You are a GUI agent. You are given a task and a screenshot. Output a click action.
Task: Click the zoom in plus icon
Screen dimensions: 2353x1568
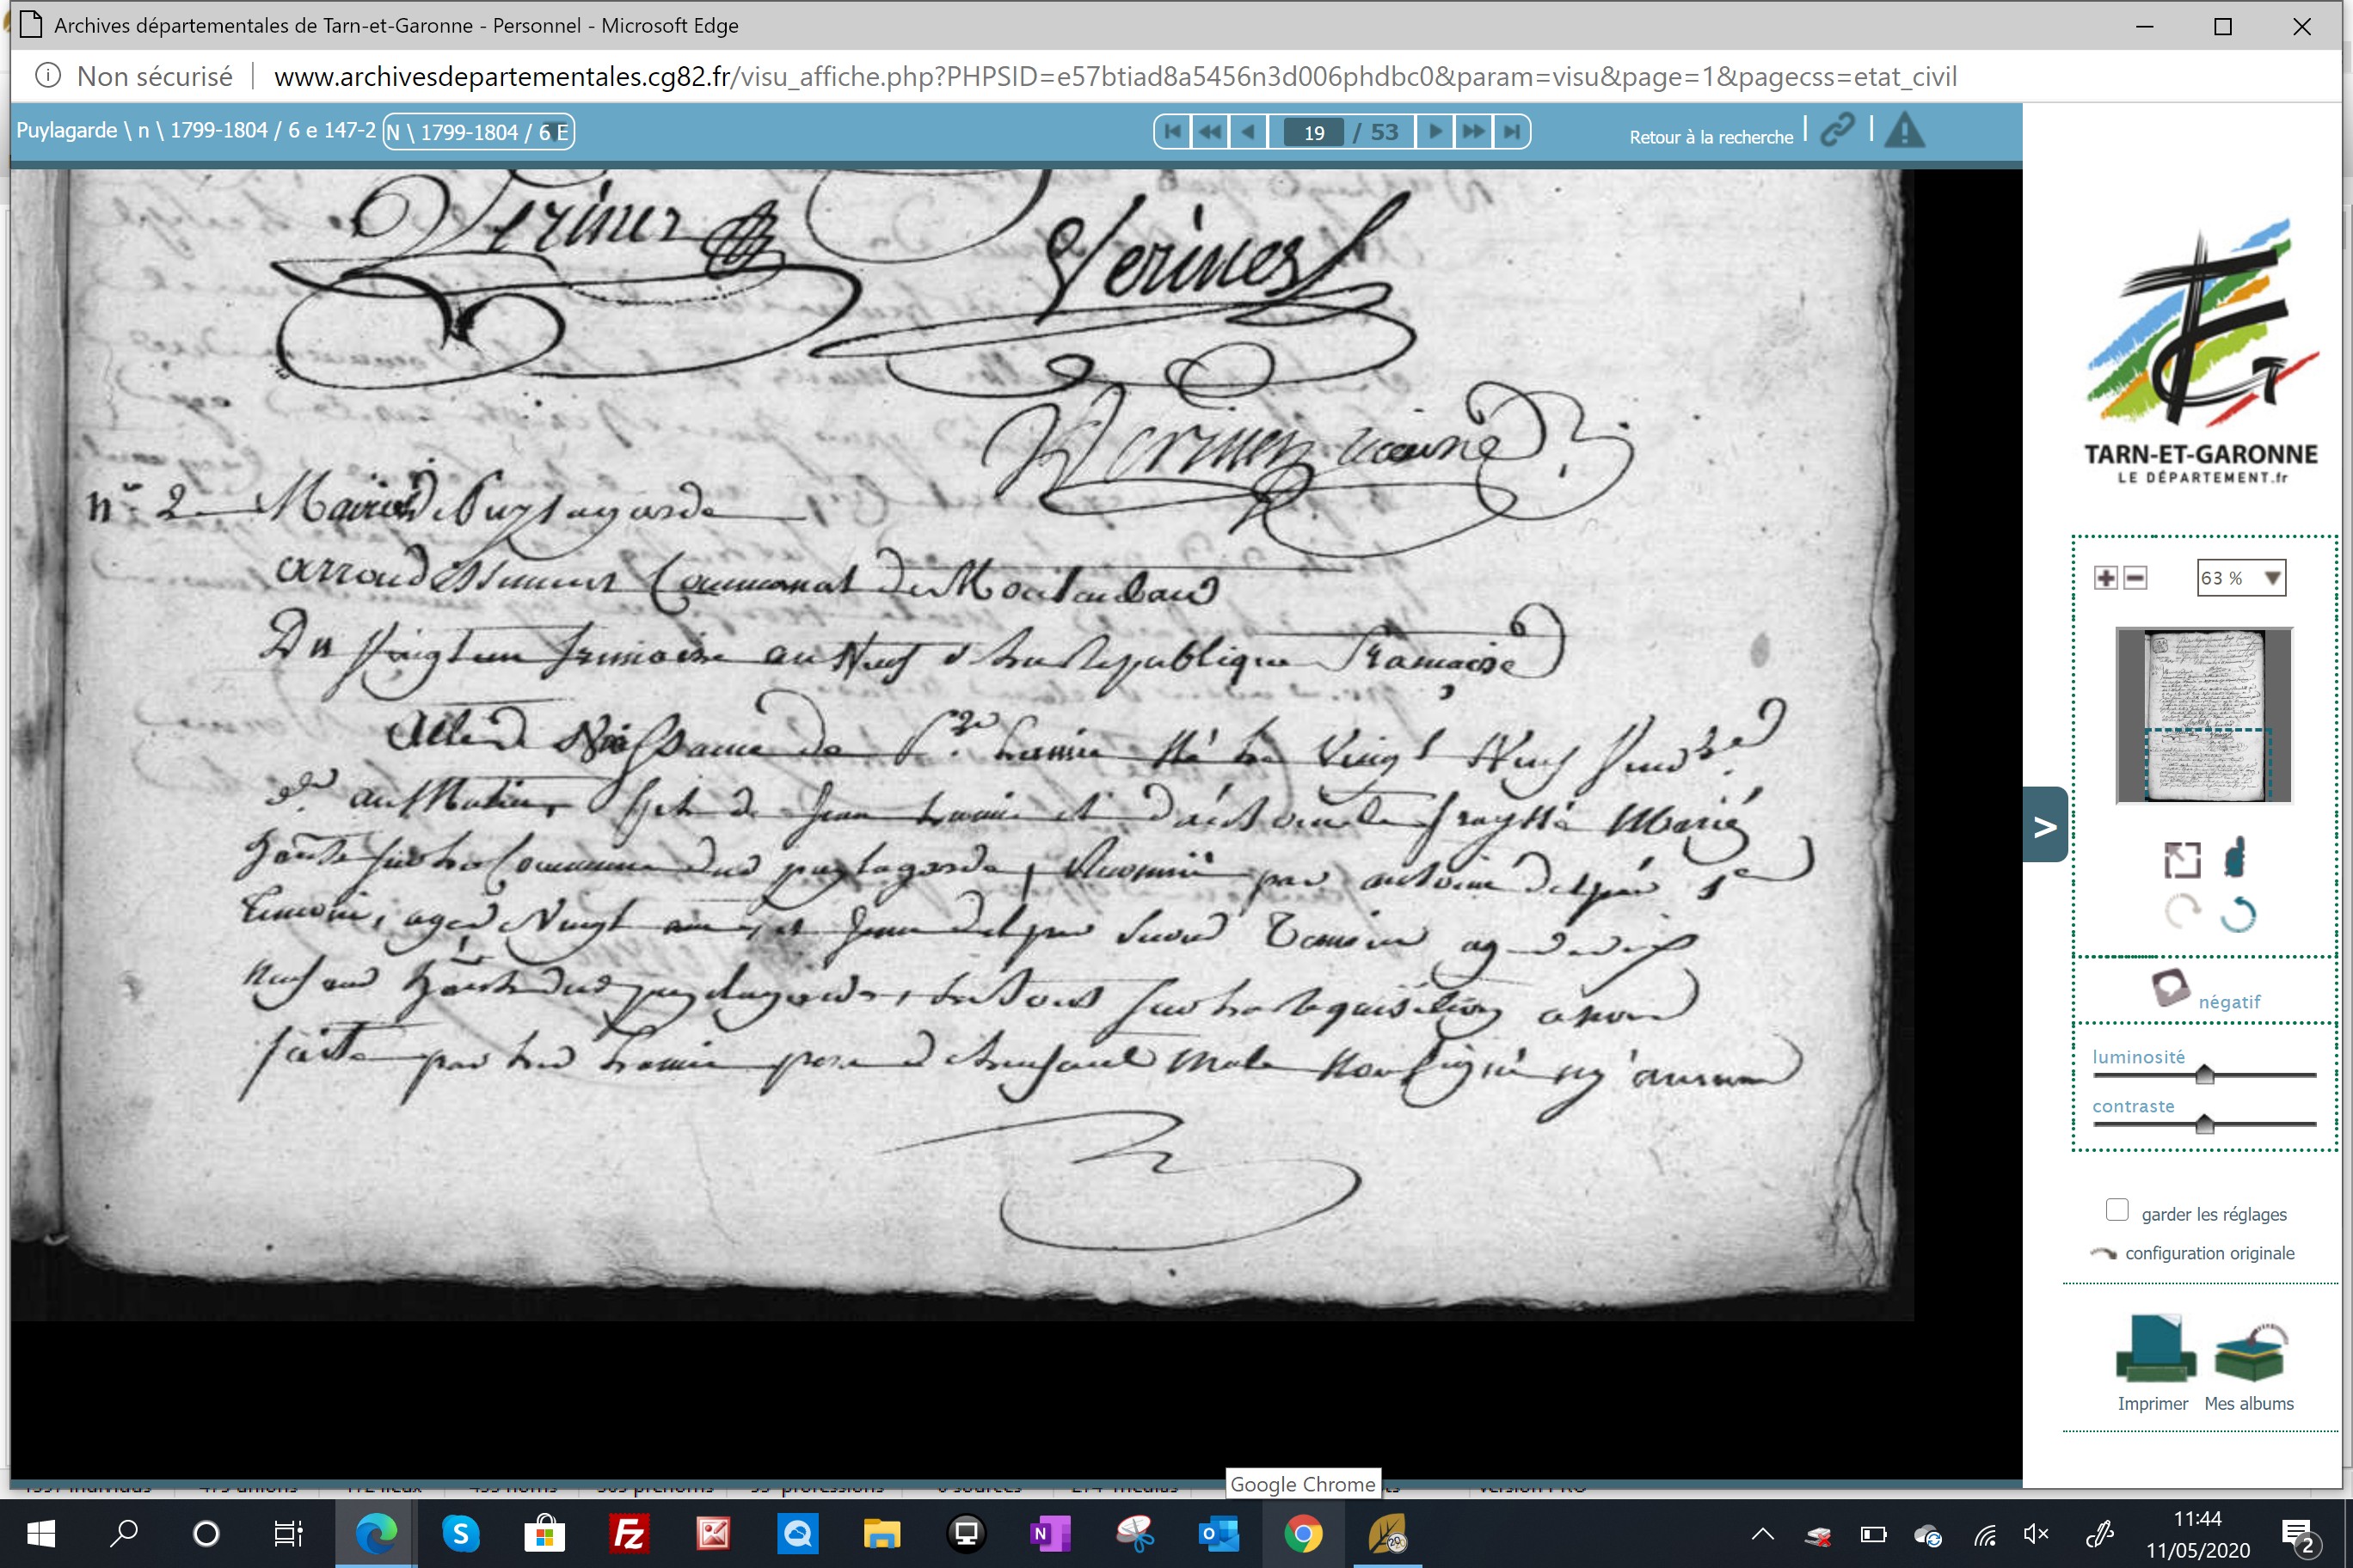[2106, 577]
